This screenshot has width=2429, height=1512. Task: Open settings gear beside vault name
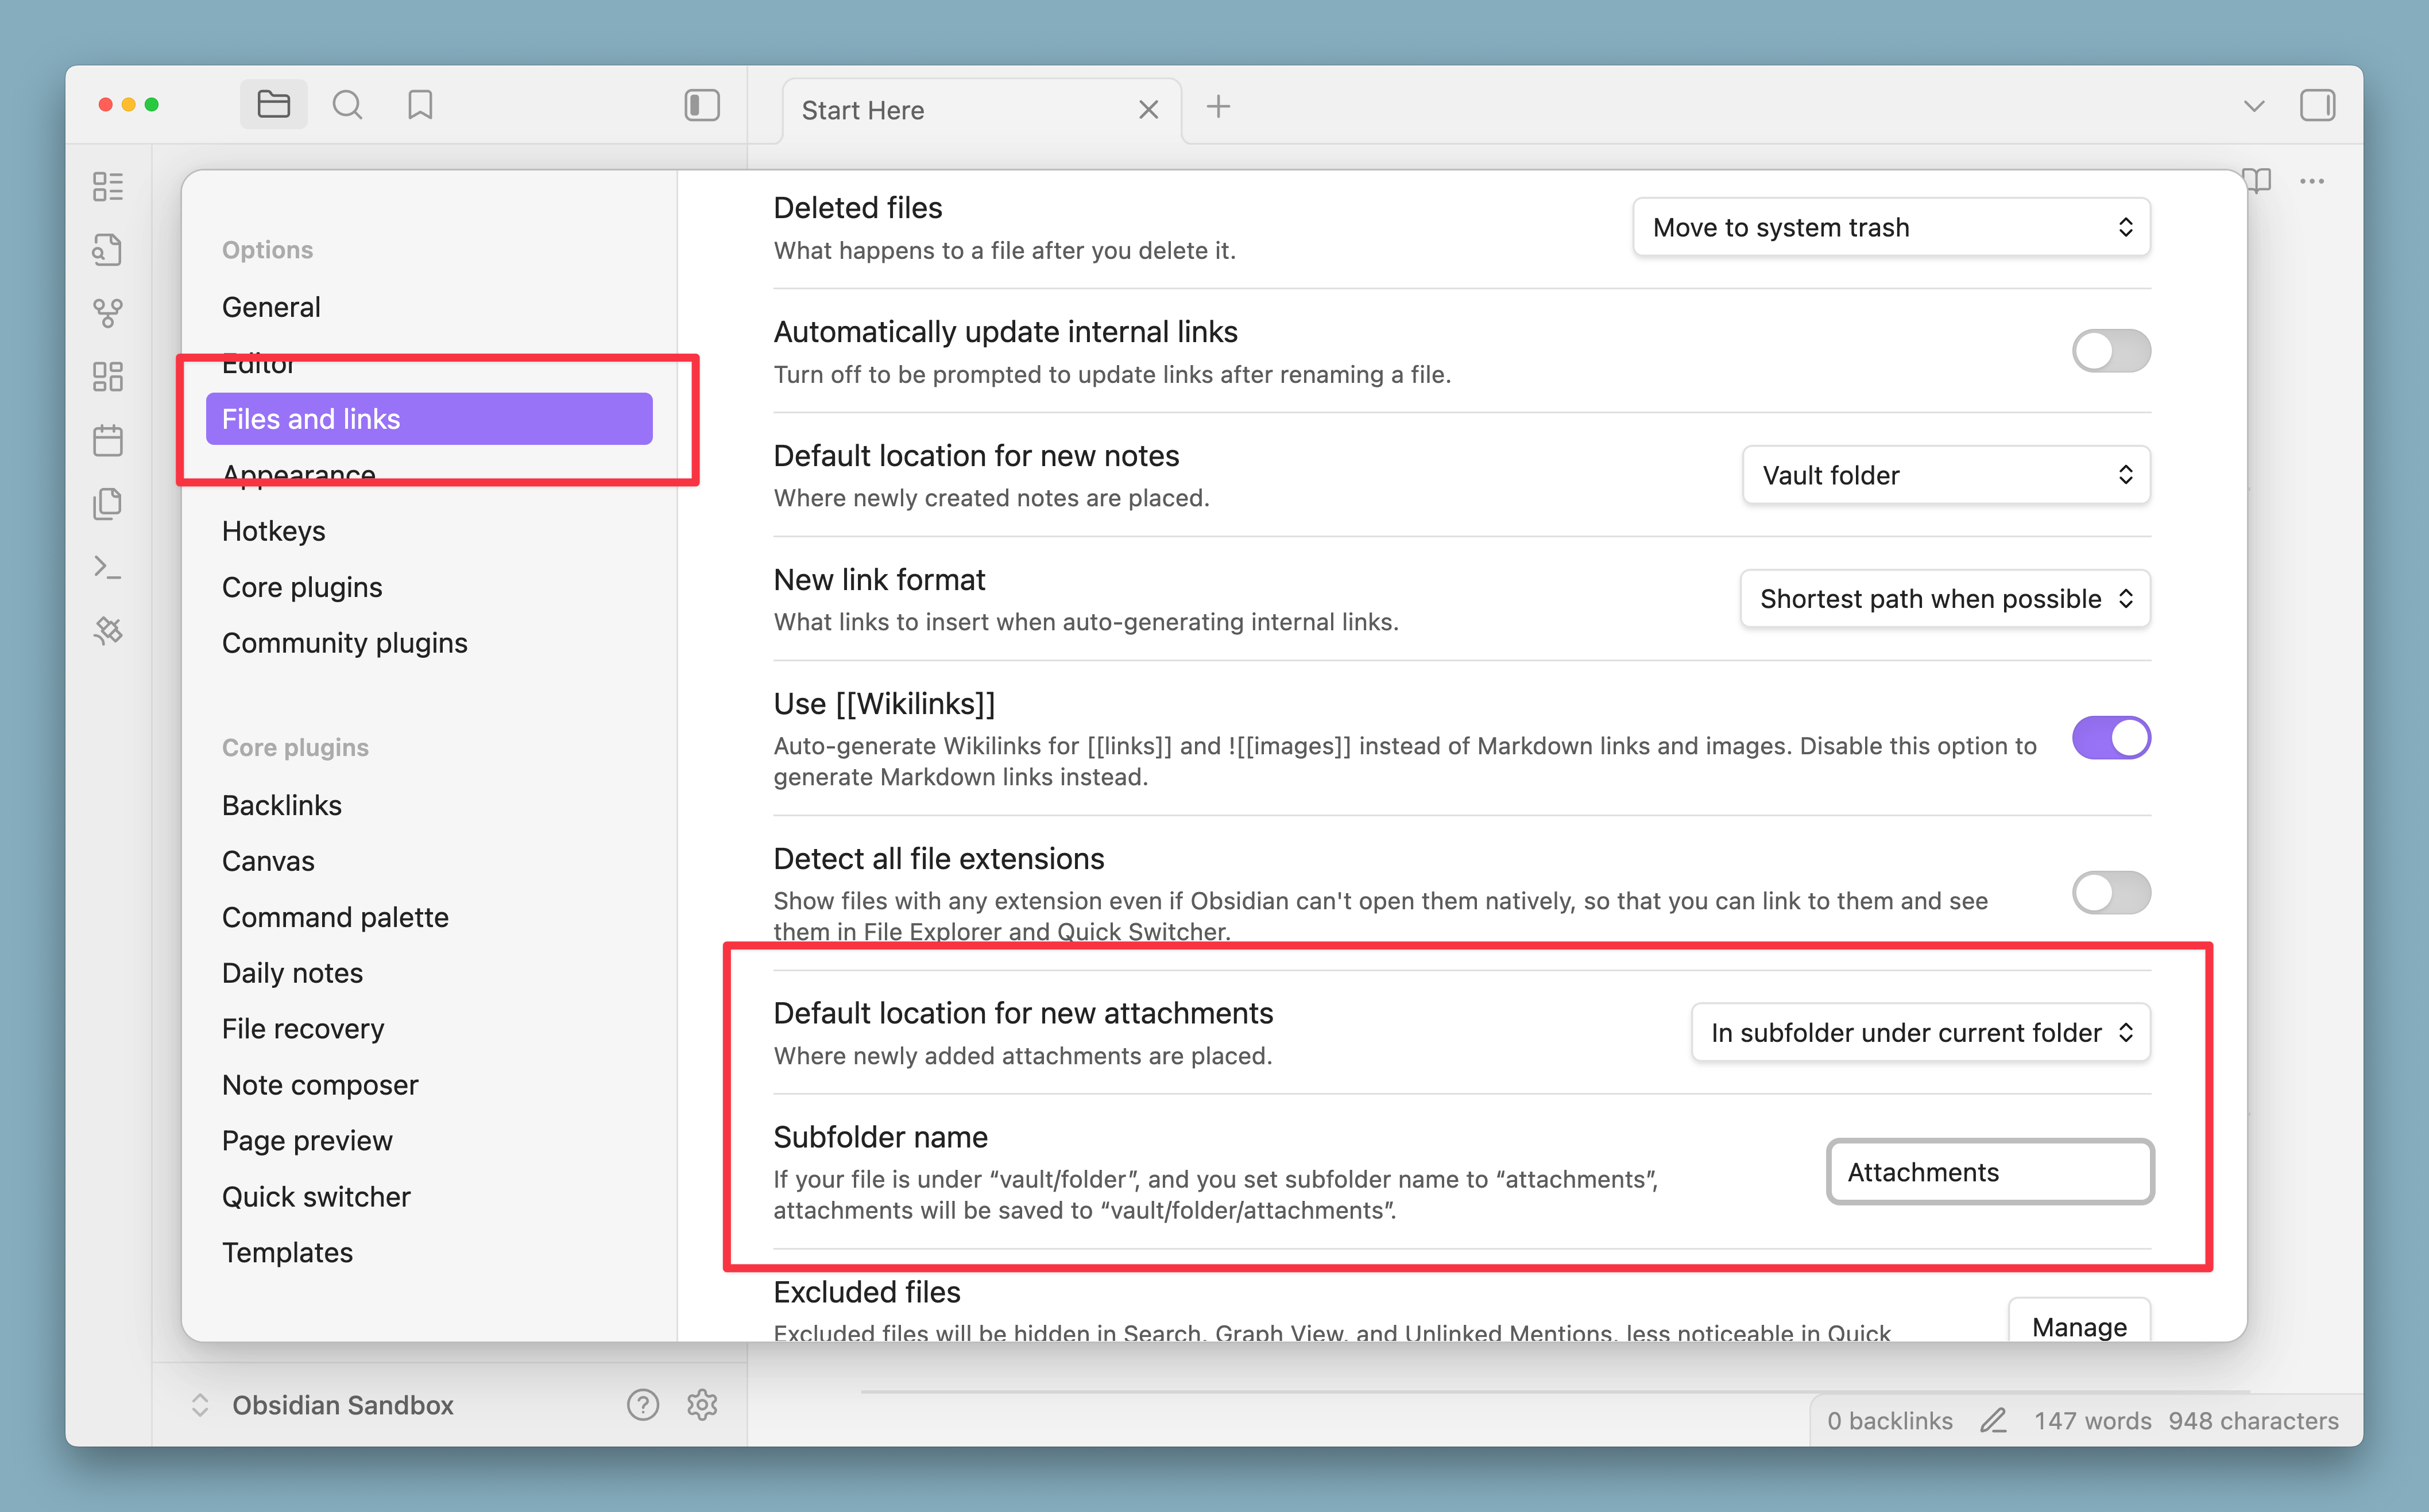coord(702,1405)
